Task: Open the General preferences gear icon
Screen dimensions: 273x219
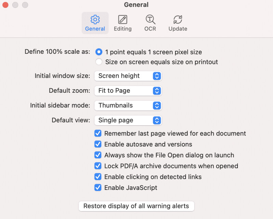Action: (x=95, y=20)
